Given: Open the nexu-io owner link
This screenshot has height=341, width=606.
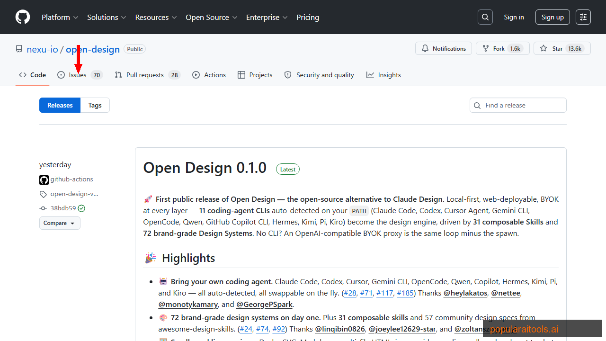Looking at the screenshot, I should tap(43, 49).
